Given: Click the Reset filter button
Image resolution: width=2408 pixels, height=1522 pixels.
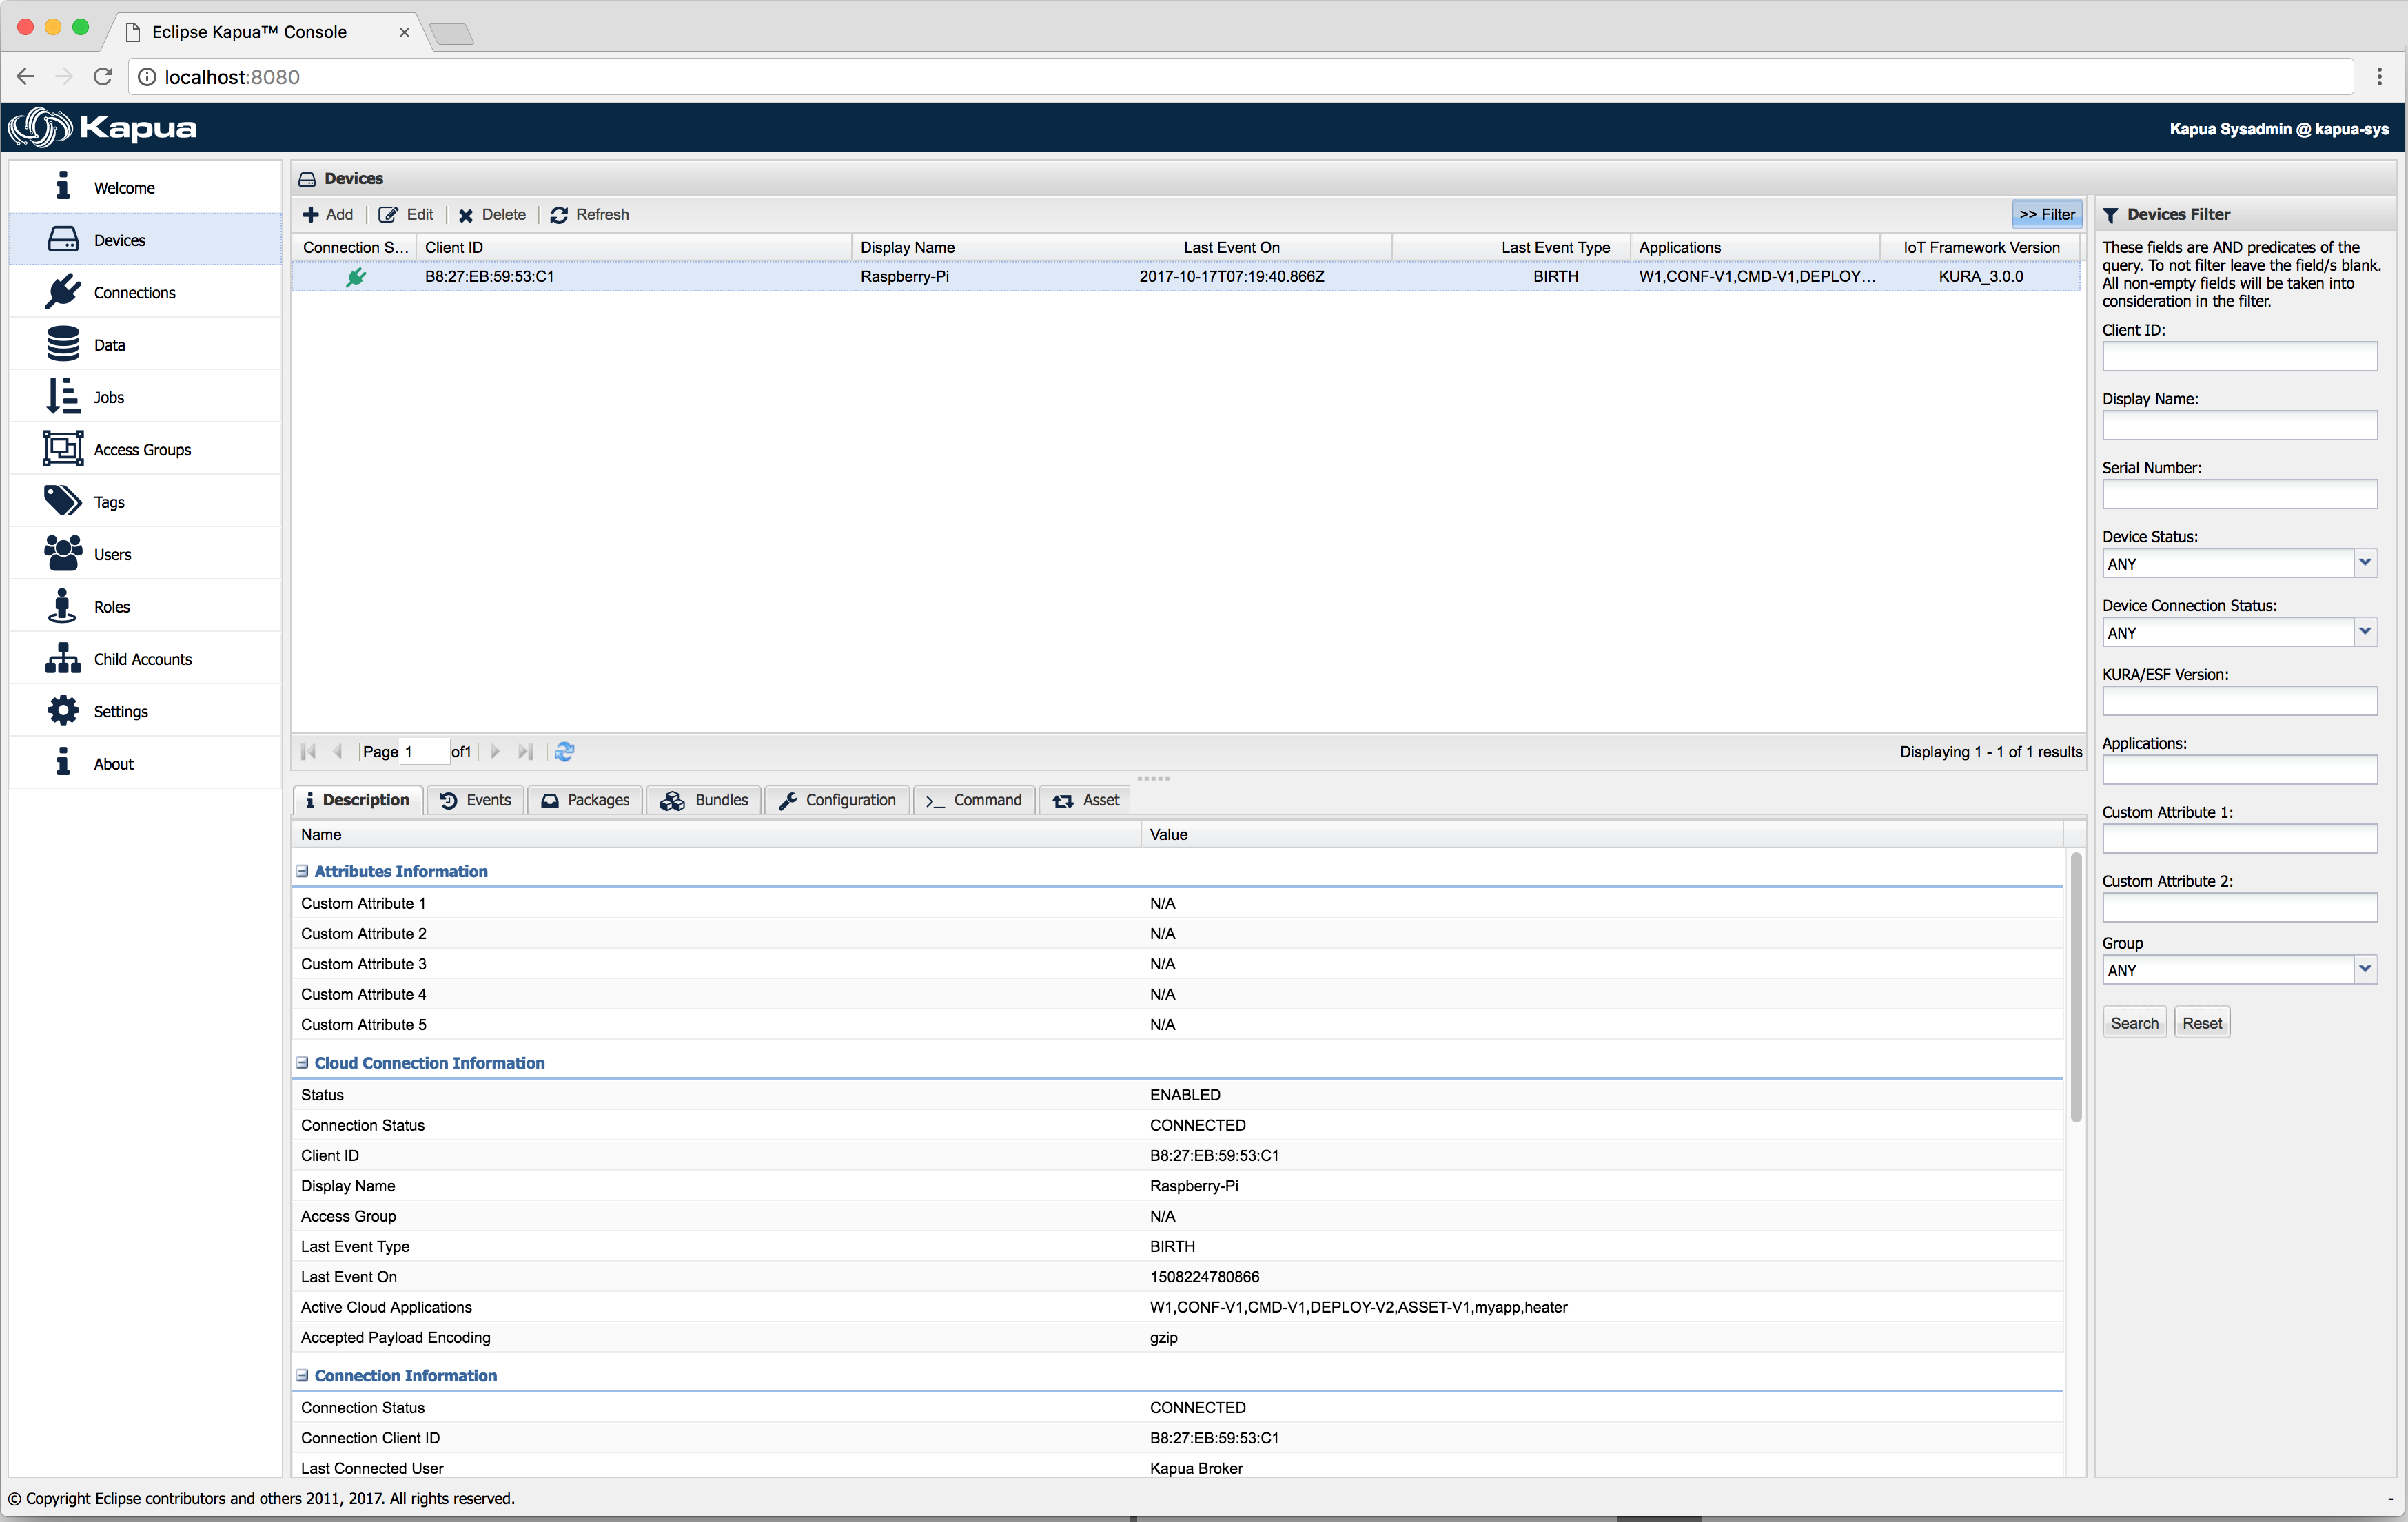Looking at the screenshot, I should tap(2202, 1023).
